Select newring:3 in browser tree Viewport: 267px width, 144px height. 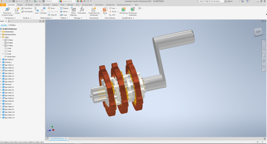[x=7, y=104]
